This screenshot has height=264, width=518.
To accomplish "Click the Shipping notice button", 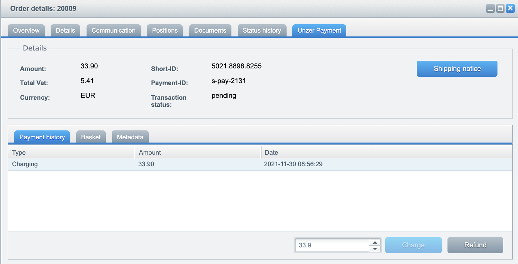I will click(x=457, y=69).
